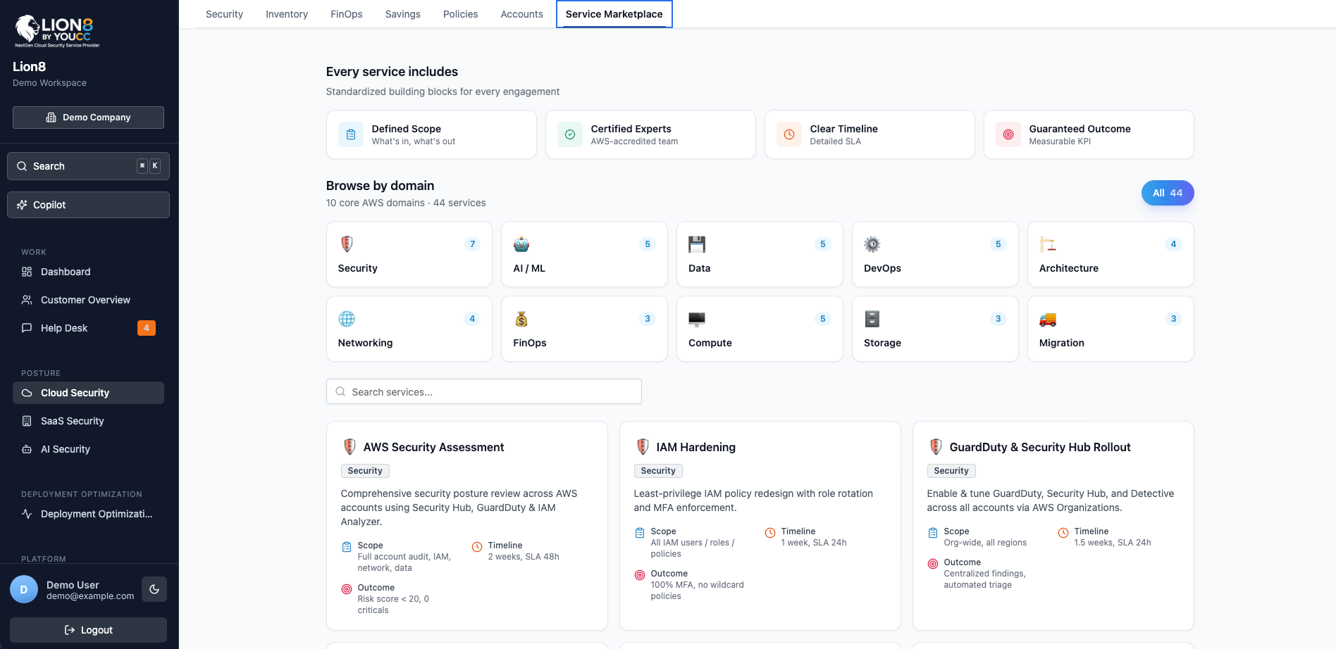
Task: Open the Accounts tab
Action: point(521,14)
